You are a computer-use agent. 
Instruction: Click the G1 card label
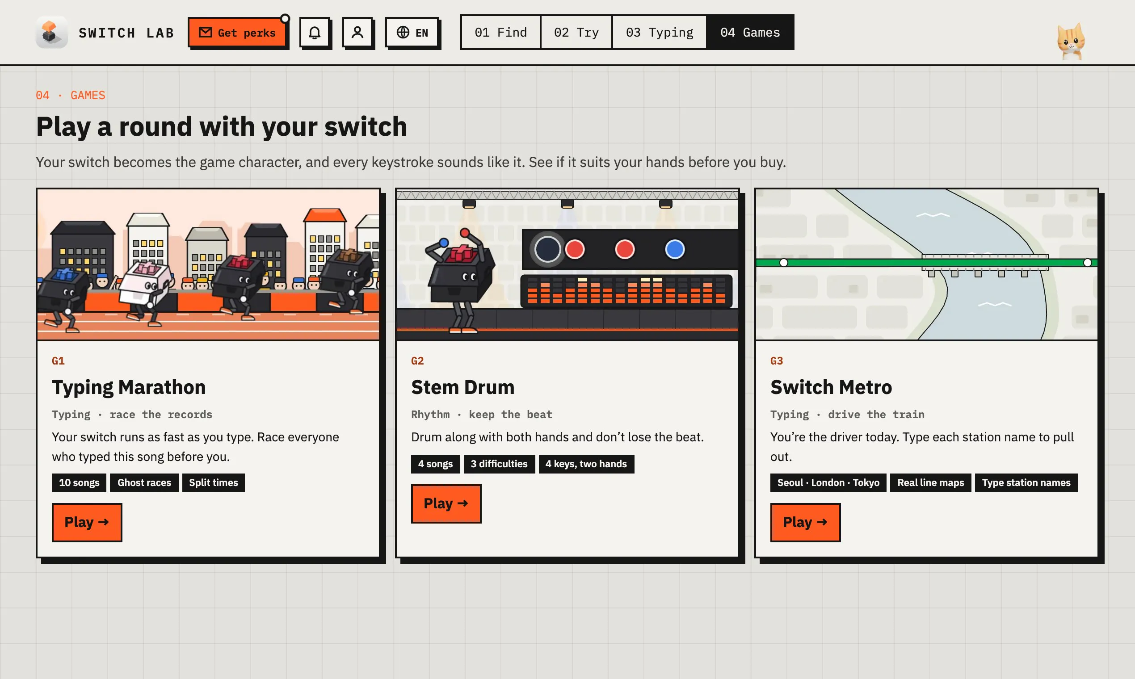58,361
